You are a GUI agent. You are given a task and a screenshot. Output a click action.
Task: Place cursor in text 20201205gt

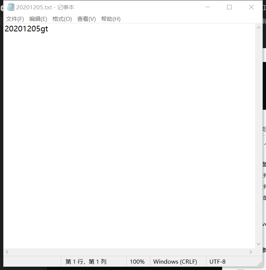point(26,29)
